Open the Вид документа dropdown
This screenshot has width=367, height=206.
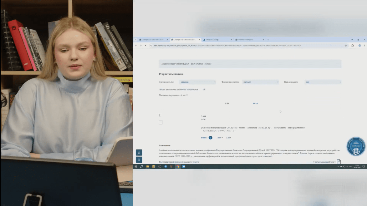coord(323,82)
